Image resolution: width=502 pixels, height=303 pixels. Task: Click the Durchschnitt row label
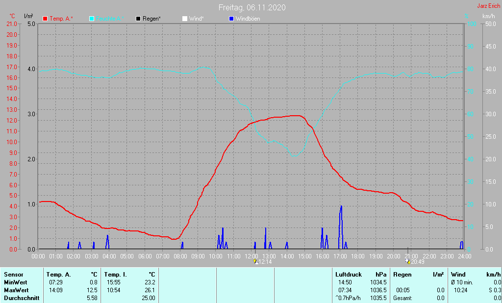coord(21,298)
